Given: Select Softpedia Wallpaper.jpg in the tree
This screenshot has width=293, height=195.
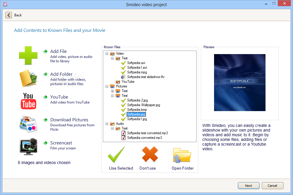Looking at the screenshot, I should point(144,105).
